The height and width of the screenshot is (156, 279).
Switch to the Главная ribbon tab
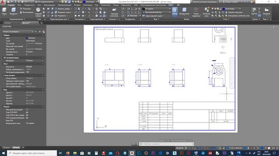click(11, 5)
